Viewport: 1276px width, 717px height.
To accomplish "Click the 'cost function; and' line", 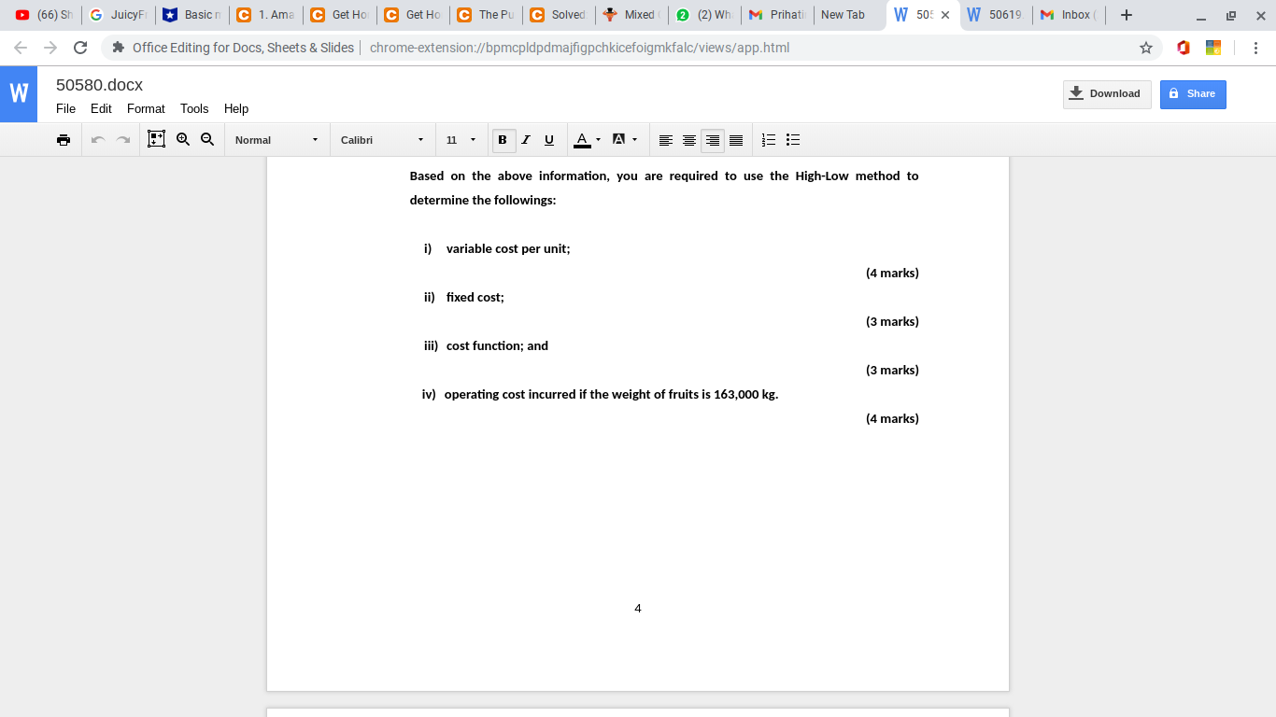I will click(x=497, y=346).
